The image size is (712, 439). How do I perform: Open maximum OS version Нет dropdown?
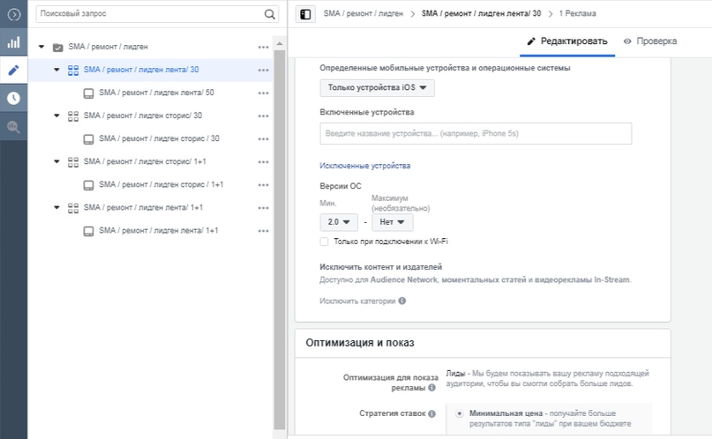(392, 222)
